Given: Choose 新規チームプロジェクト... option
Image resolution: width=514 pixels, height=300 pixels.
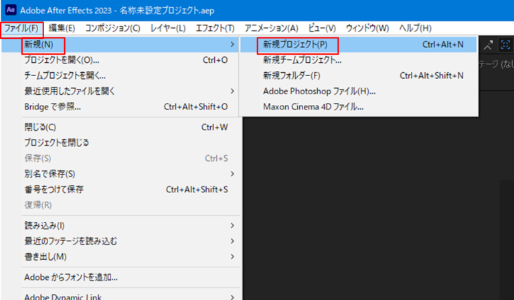Looking at the screenshot, I should [302, 60].
